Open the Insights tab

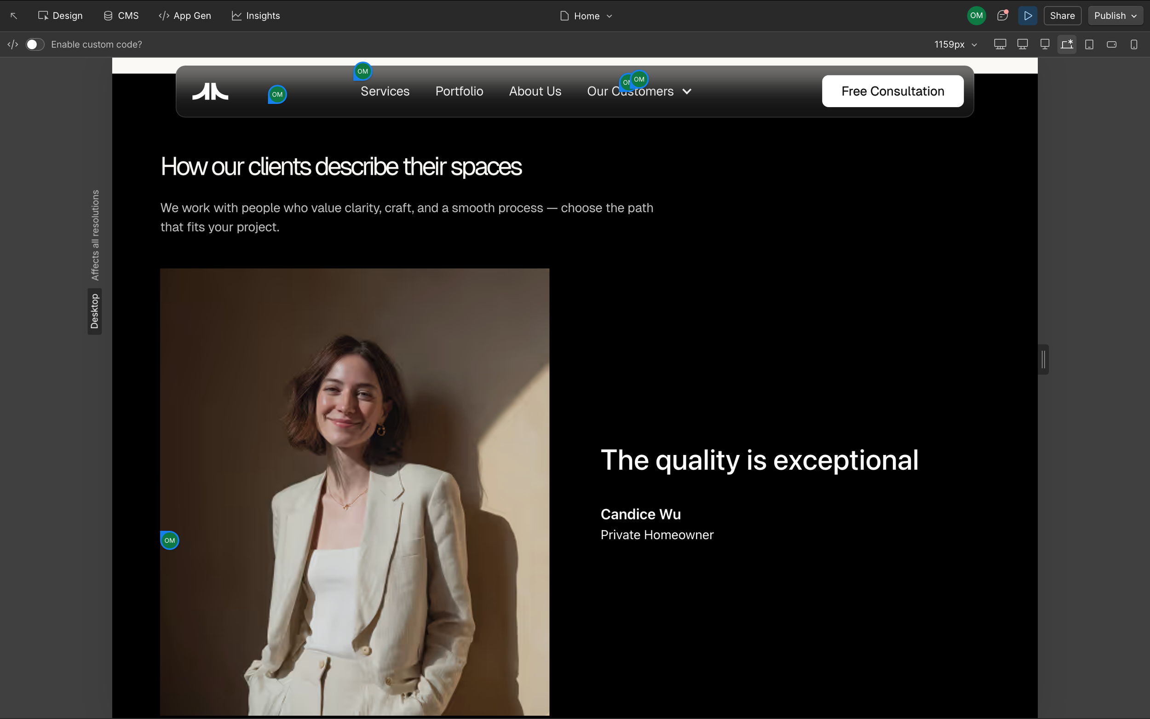(x=256, y=16)
